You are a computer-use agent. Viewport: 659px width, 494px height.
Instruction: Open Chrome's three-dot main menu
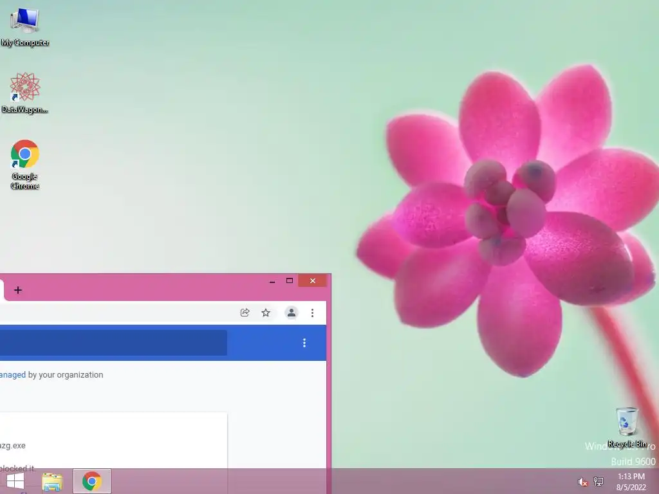[x=312, y=313]
